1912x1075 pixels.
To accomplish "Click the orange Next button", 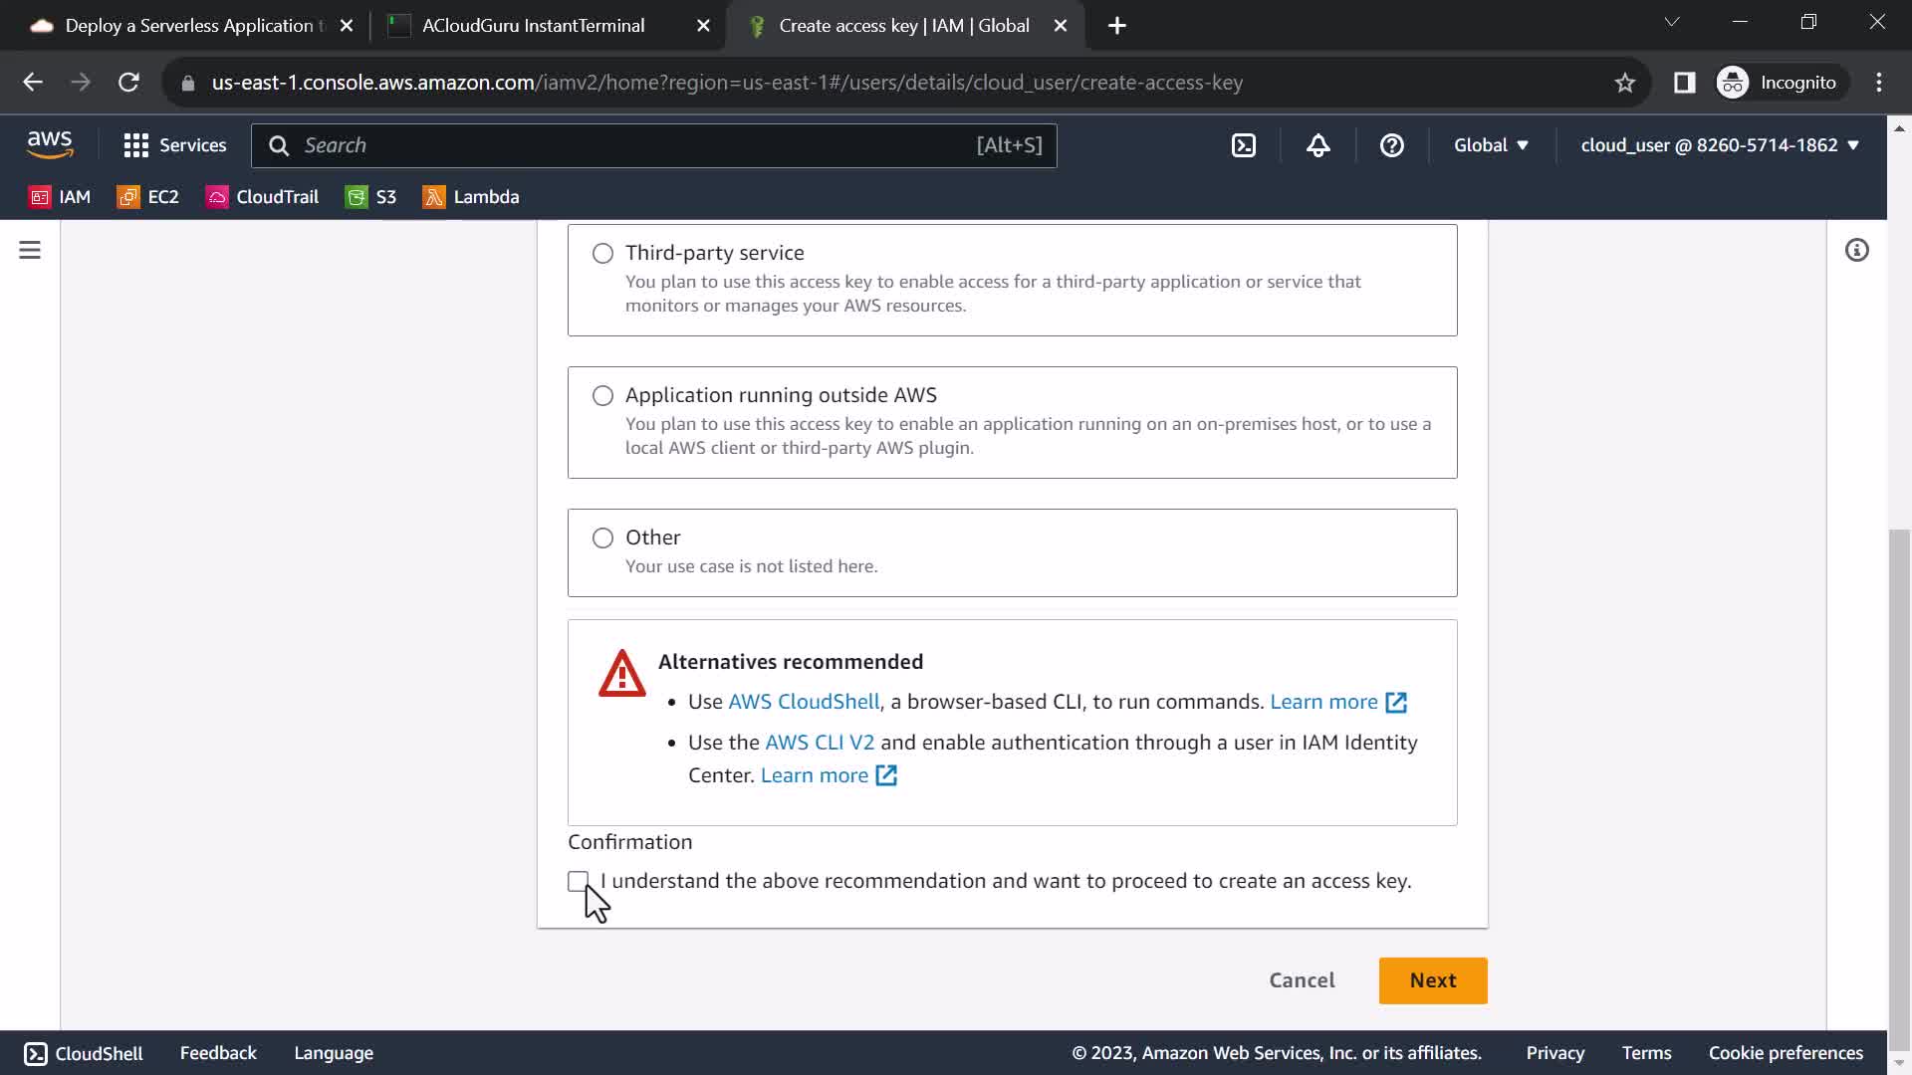I will tap(1432, 980).
